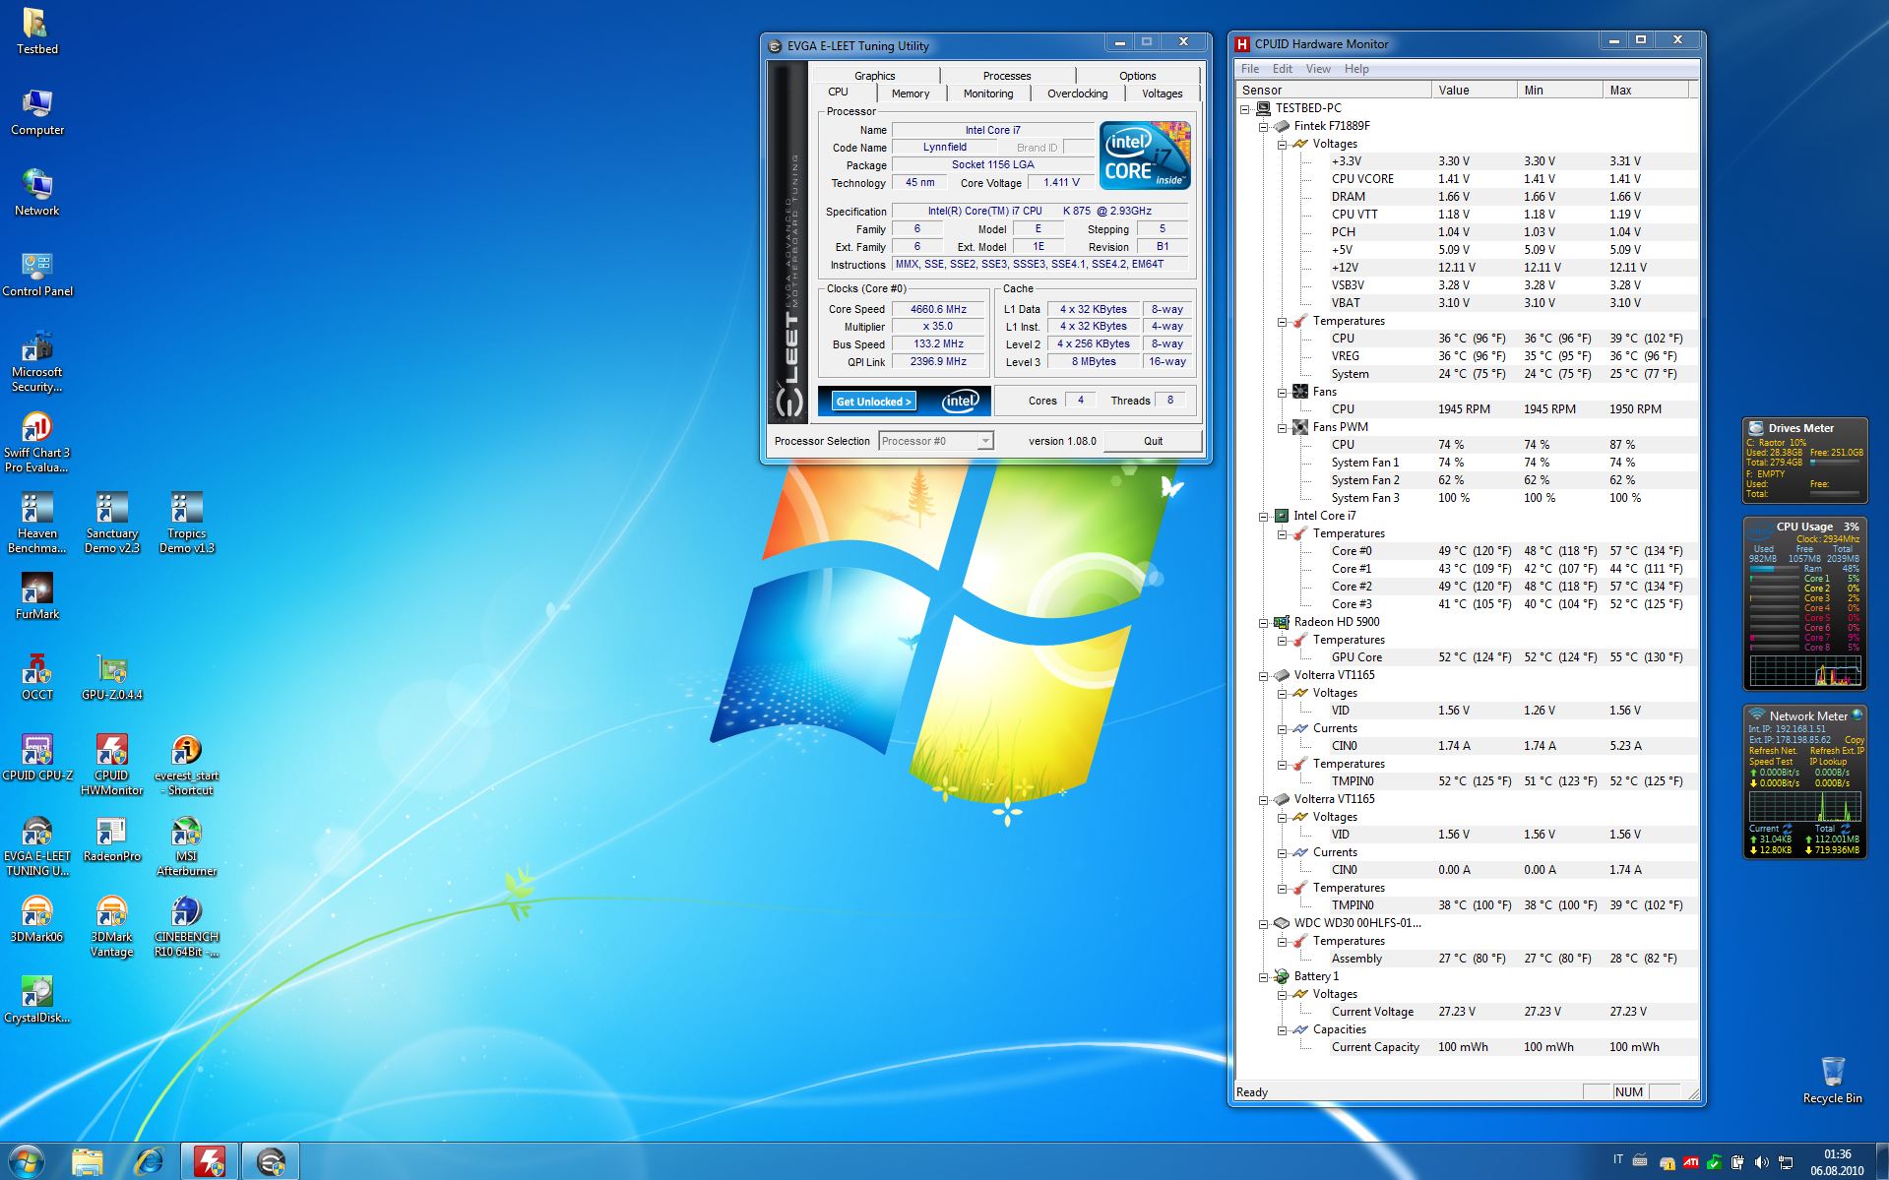The image size is (1889, 1180).
Task: Open the Recycle Bin
Action: pos(1832,1080)
